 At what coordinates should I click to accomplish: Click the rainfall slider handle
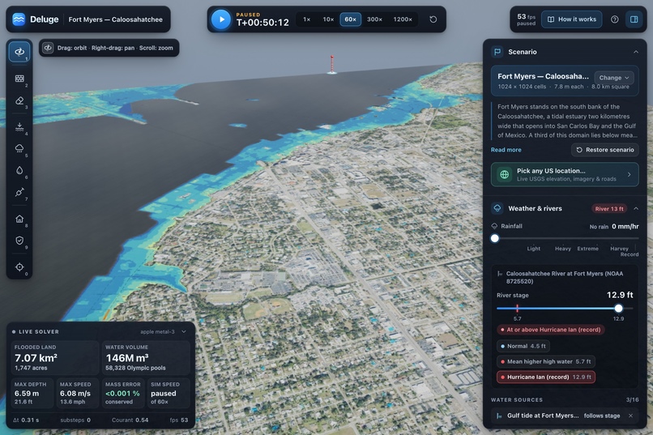click(495, 238)
